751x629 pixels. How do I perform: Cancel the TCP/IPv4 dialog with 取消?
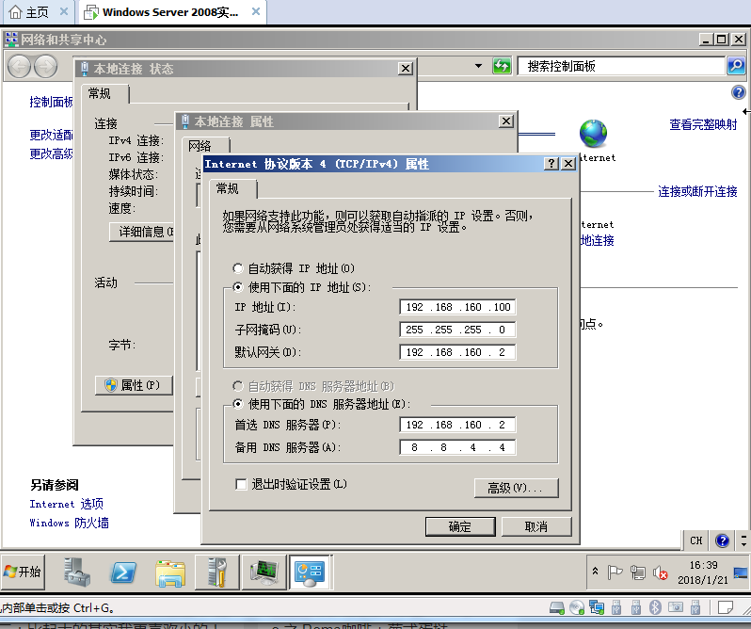(535, 526)
